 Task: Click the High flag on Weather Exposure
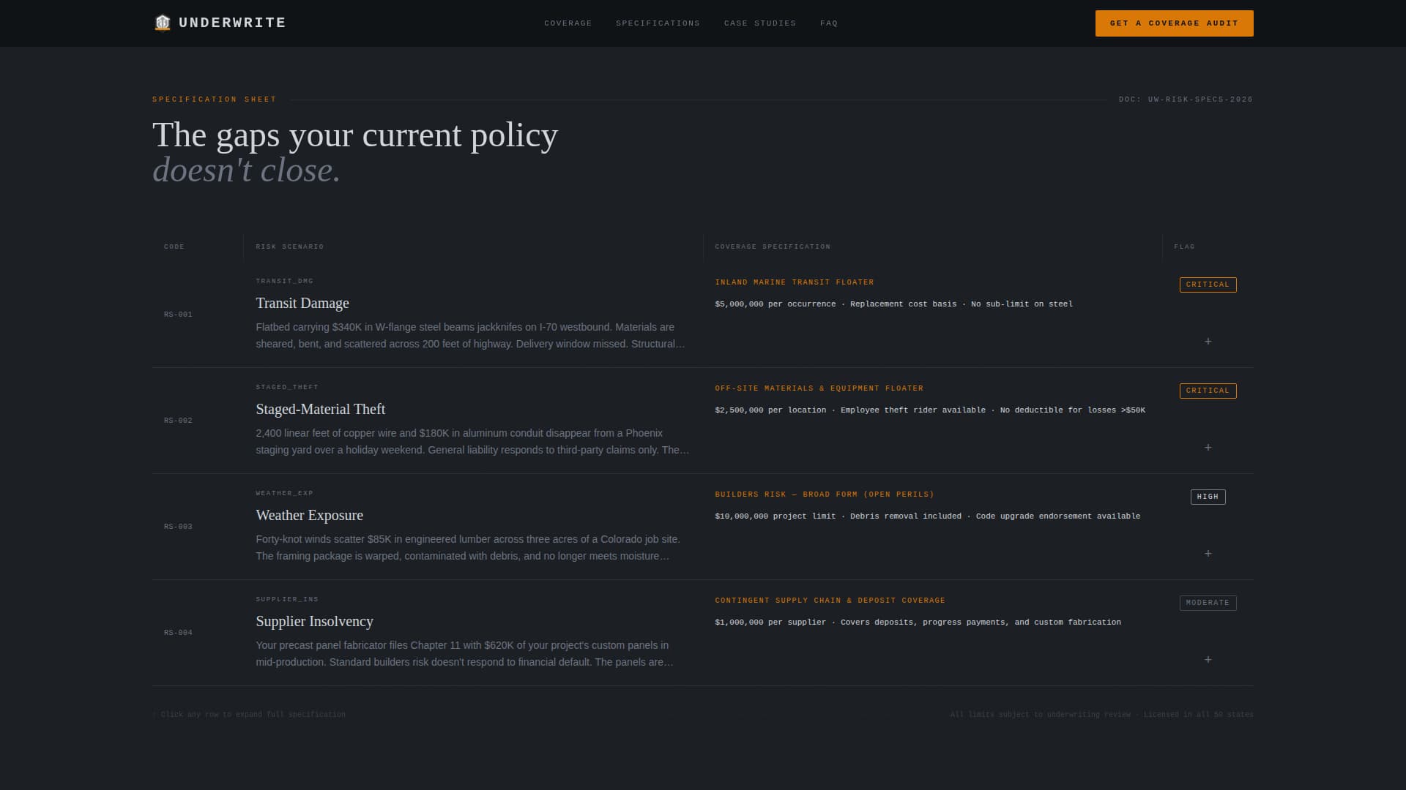(1208, 497)
